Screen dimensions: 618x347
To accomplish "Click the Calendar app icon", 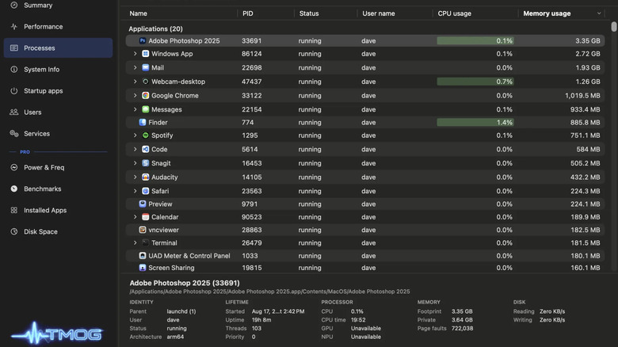I will tap(146, 217).
